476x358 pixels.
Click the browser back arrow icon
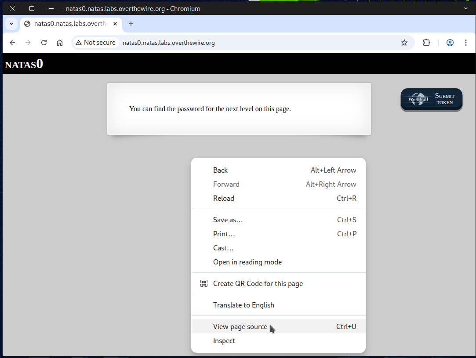[12, 43]
